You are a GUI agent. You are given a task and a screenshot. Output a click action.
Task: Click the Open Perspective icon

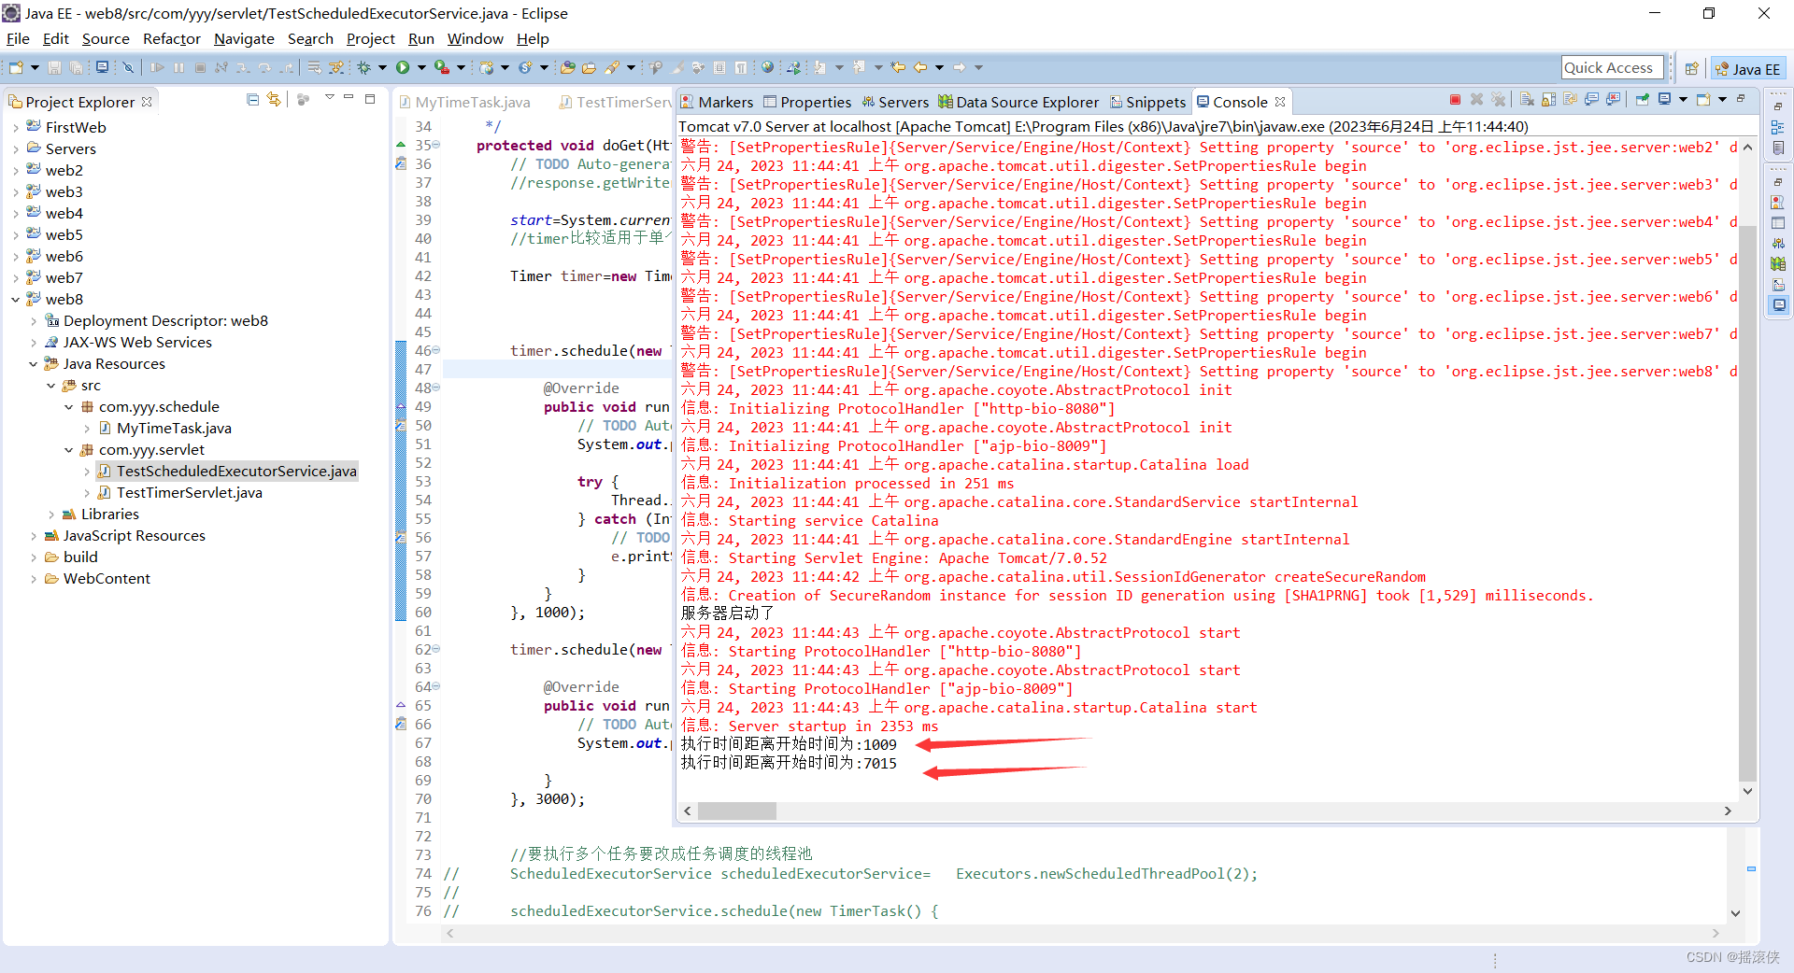[1691, 69]
